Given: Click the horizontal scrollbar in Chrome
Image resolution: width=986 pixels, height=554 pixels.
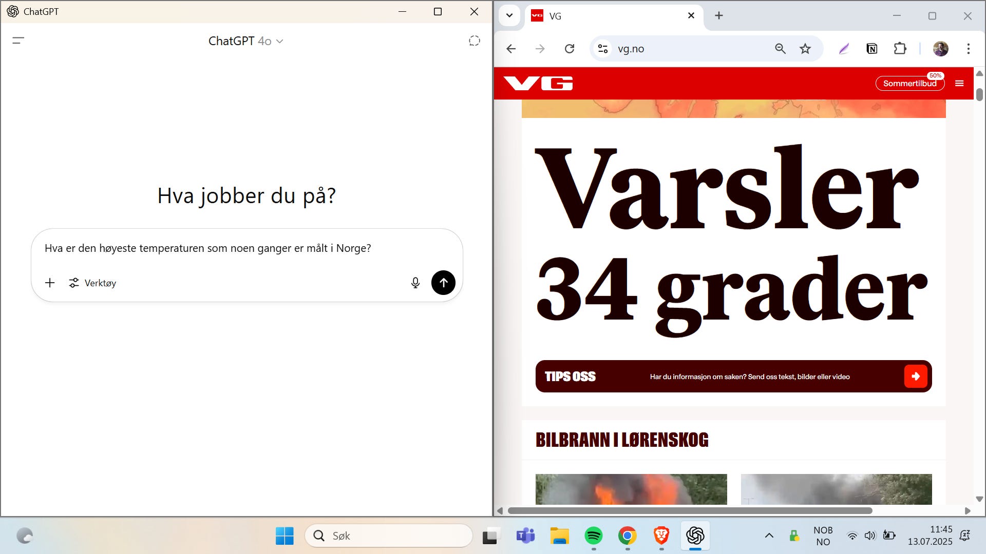Looking at the screenshot, I should point(690,511).
